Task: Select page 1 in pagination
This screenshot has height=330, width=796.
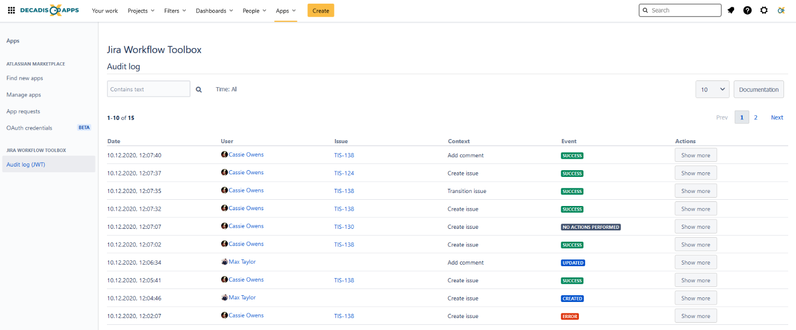Action: tap(741, 118)
